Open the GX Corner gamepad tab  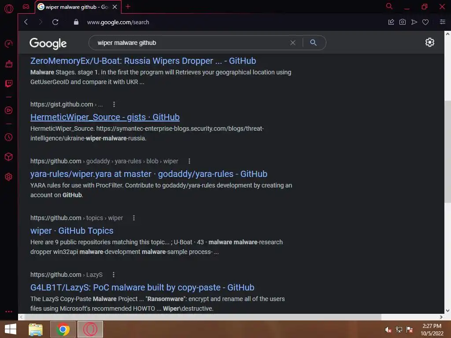click(x=26, y=7)
